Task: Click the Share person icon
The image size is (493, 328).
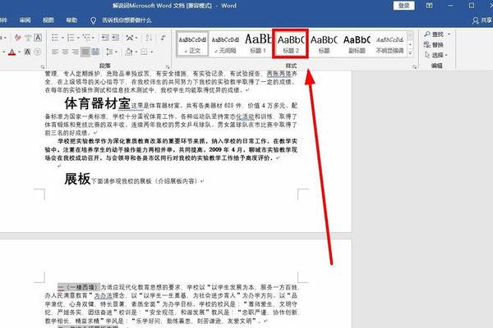Action: [x=476, y=20]
